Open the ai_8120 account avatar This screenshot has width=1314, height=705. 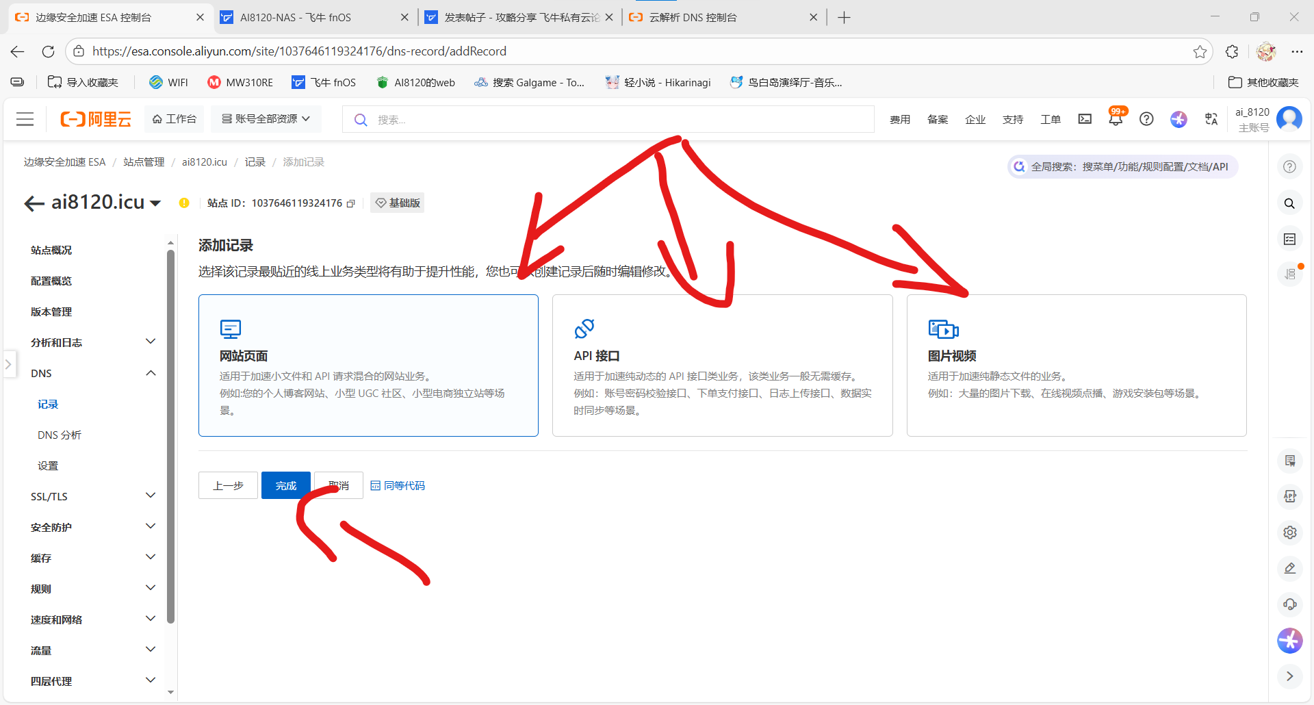pos(1289,119)
